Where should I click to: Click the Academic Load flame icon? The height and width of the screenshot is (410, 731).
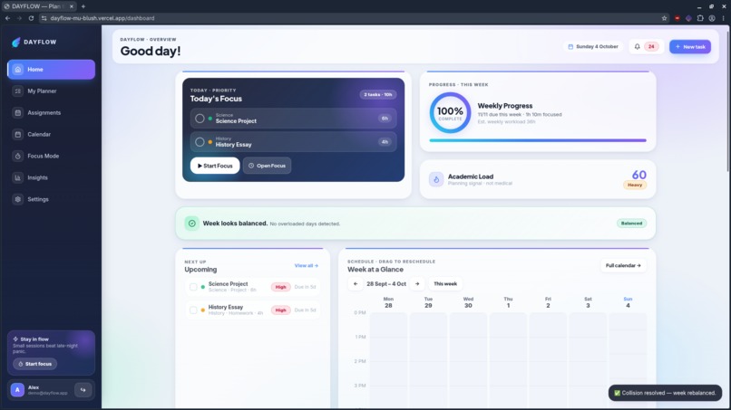tap(436, 179)
